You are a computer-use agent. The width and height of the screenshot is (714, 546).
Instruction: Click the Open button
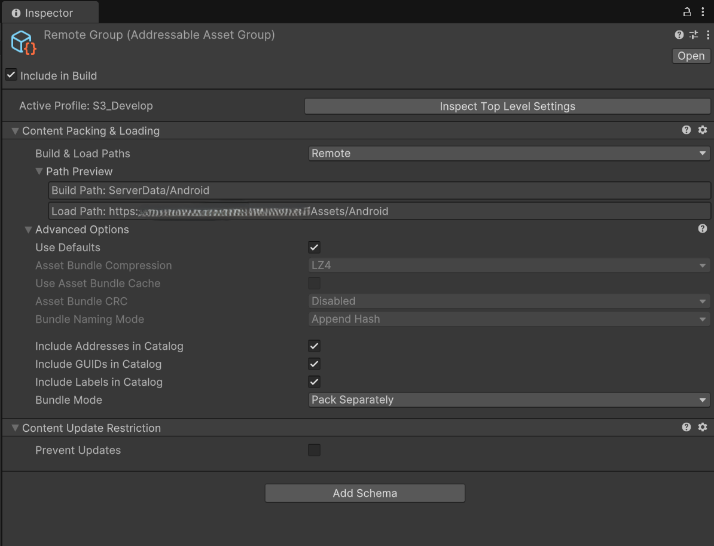point(691,56)
